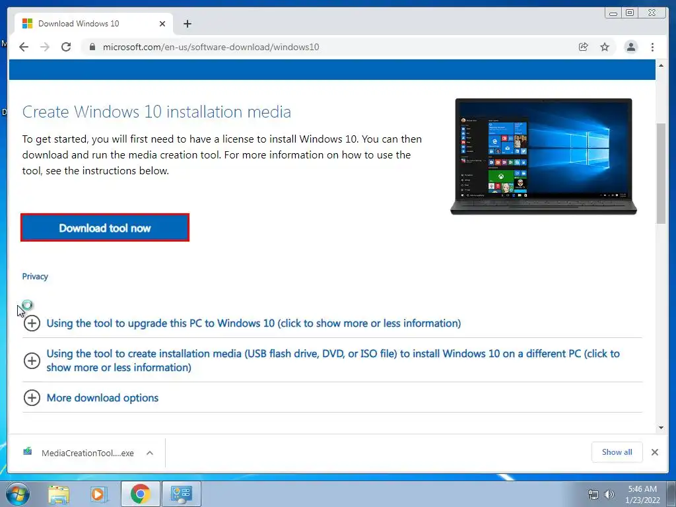Open the Control Panel taskbar icon

[x=181, y=494]
